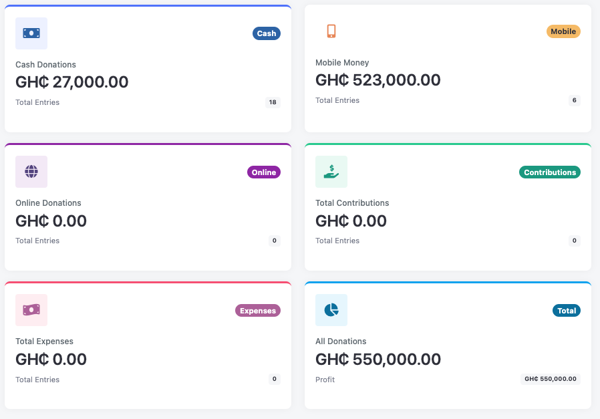This screenshot has height=419, width=600.
Task: Click the blue Cash badge
Action: (266, 33)
